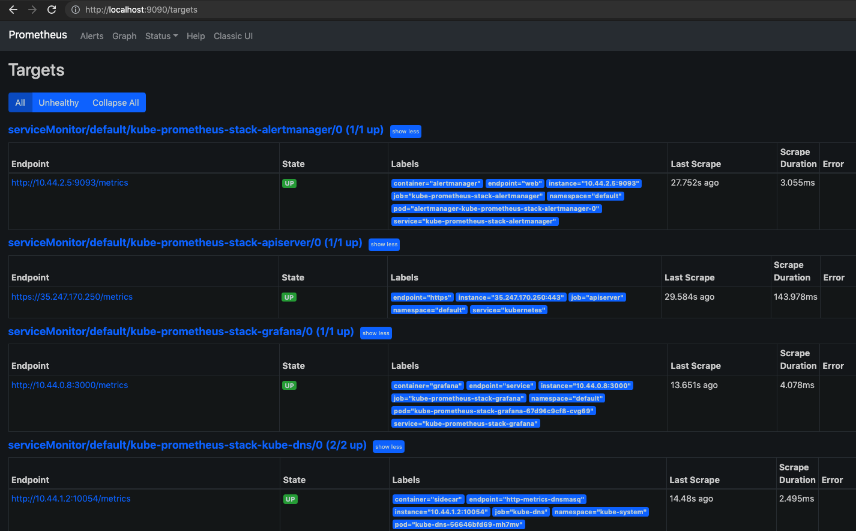This screenshot has width=856, height=531.
Task: Click the endpoint="https" label
Action: (x=422, y=297)
